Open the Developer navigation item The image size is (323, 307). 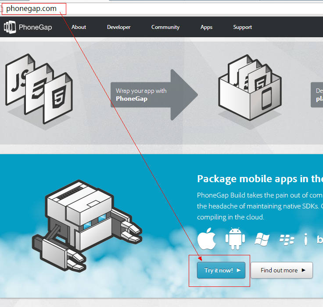(x=119, y=27)
